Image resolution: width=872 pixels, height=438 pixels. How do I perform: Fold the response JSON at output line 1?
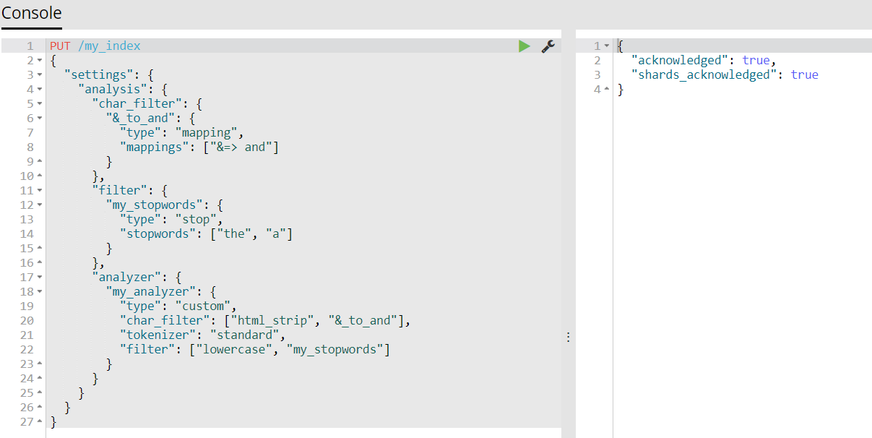(x=607, y=46)
